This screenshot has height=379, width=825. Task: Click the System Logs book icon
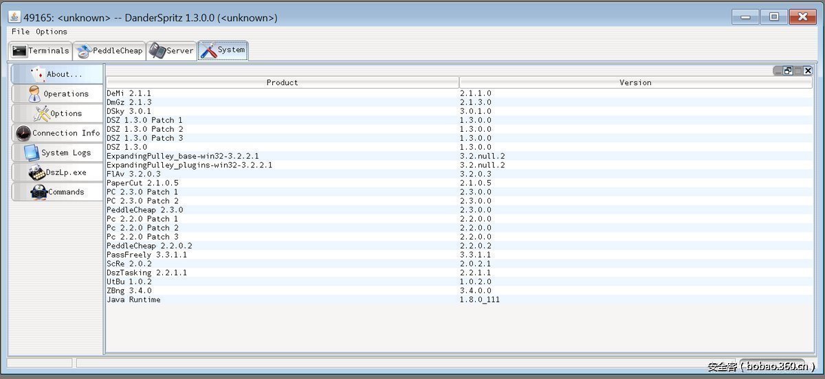(31, 153)
